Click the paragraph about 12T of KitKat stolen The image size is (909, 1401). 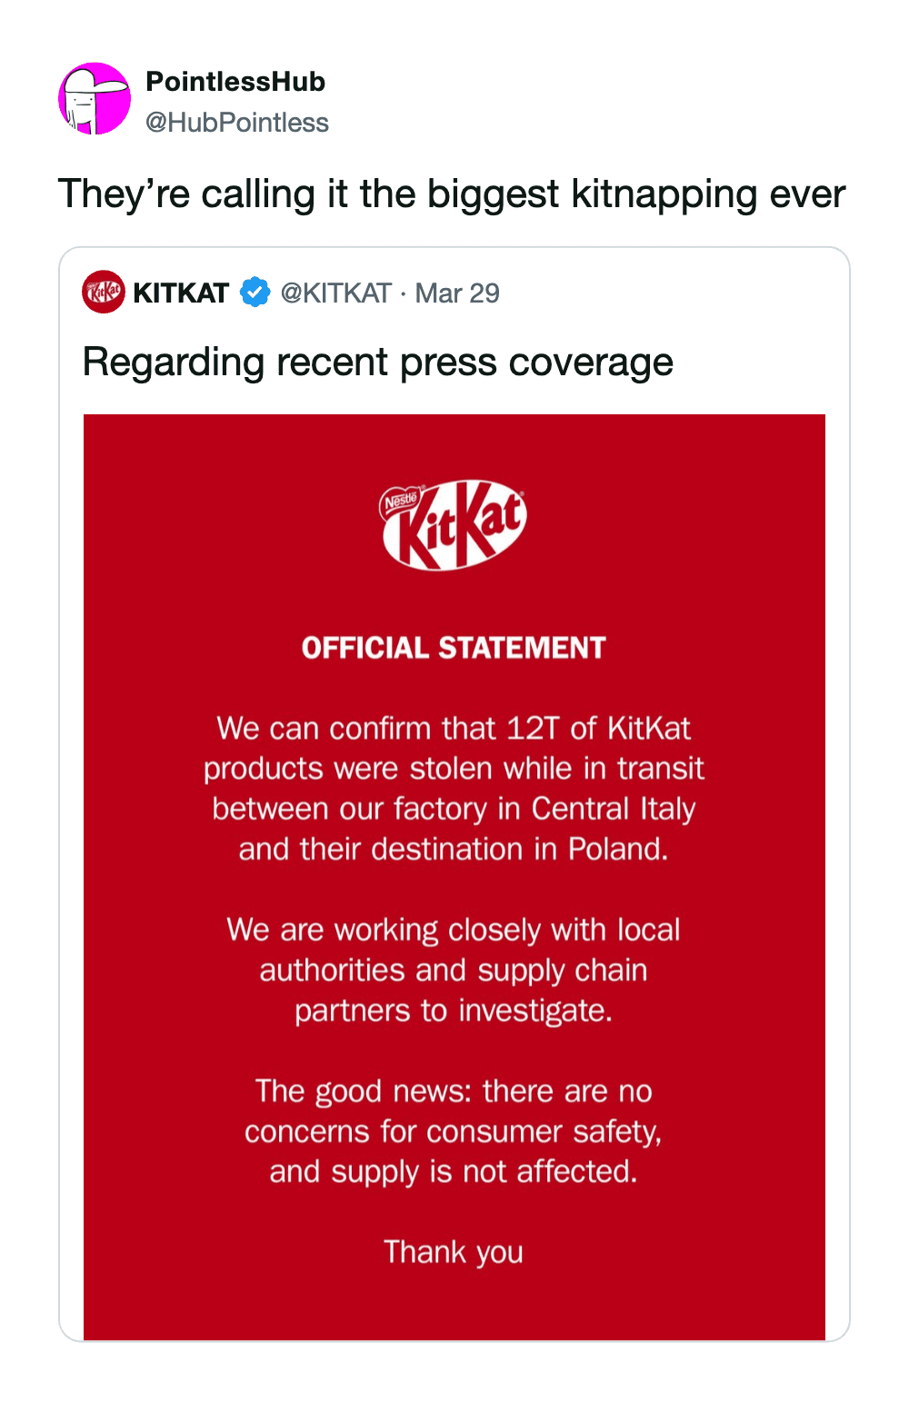(454, 789)
